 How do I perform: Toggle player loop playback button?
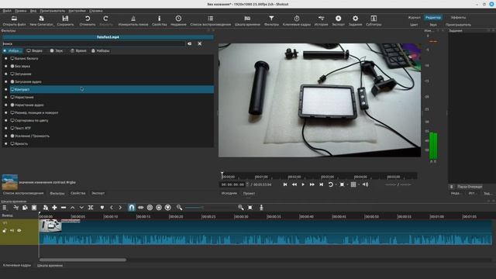click(331, 184)
